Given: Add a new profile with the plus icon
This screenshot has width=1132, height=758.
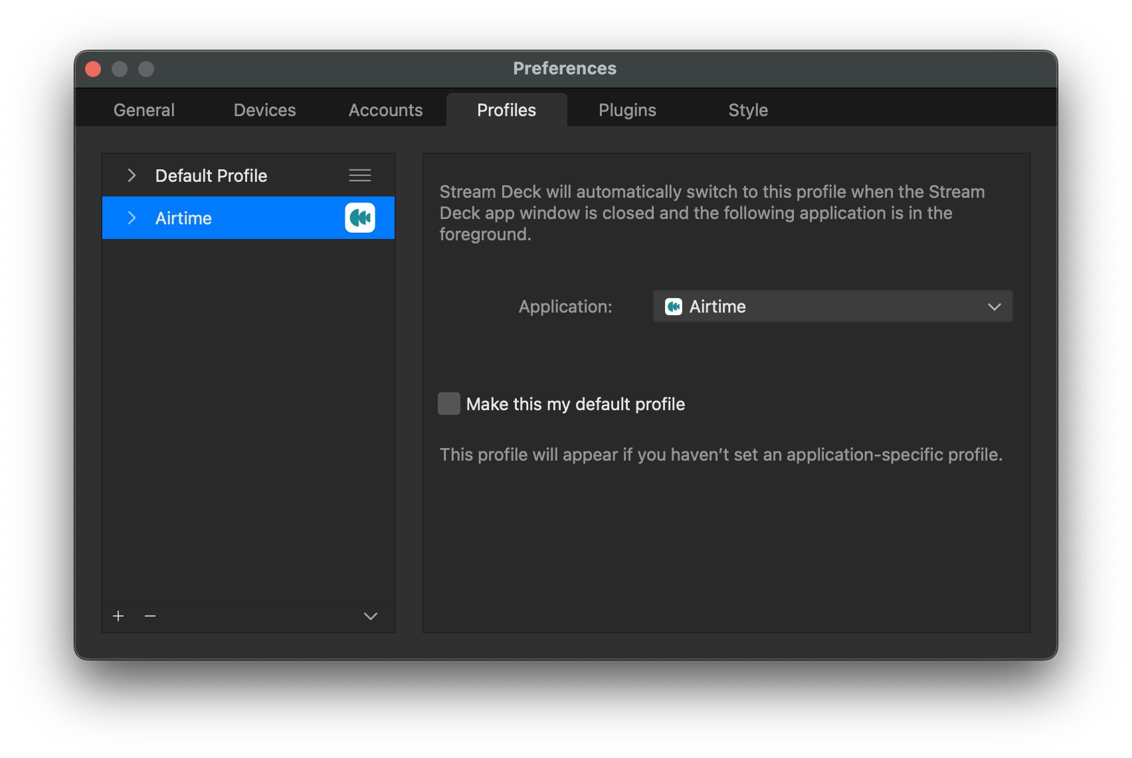Looking at the screenshot, I should click(118, 616).
